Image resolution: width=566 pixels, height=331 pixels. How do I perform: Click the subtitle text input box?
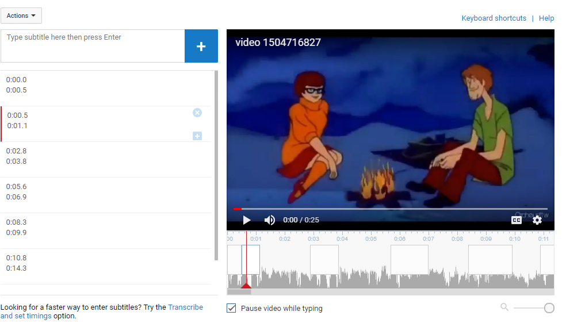point(93,46)
